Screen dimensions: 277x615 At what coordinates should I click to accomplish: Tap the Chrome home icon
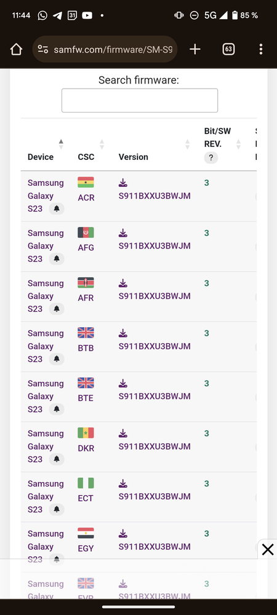pyautogui.click(x=16, y=49)
